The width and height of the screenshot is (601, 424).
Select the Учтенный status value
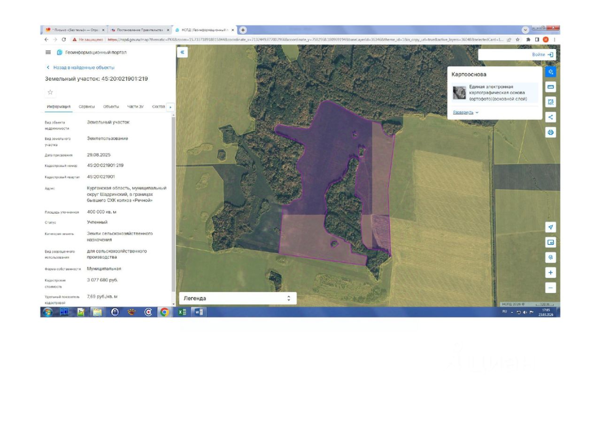(x=97, y=222)
